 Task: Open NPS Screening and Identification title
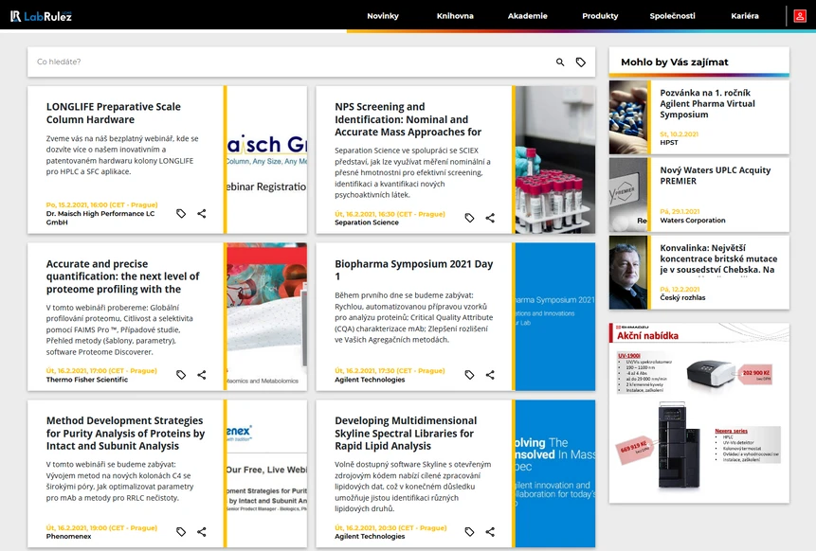coord(408,119)
